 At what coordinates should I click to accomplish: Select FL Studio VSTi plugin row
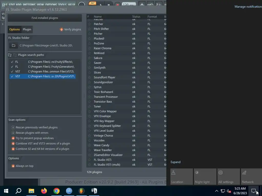(x=126, y=160)
